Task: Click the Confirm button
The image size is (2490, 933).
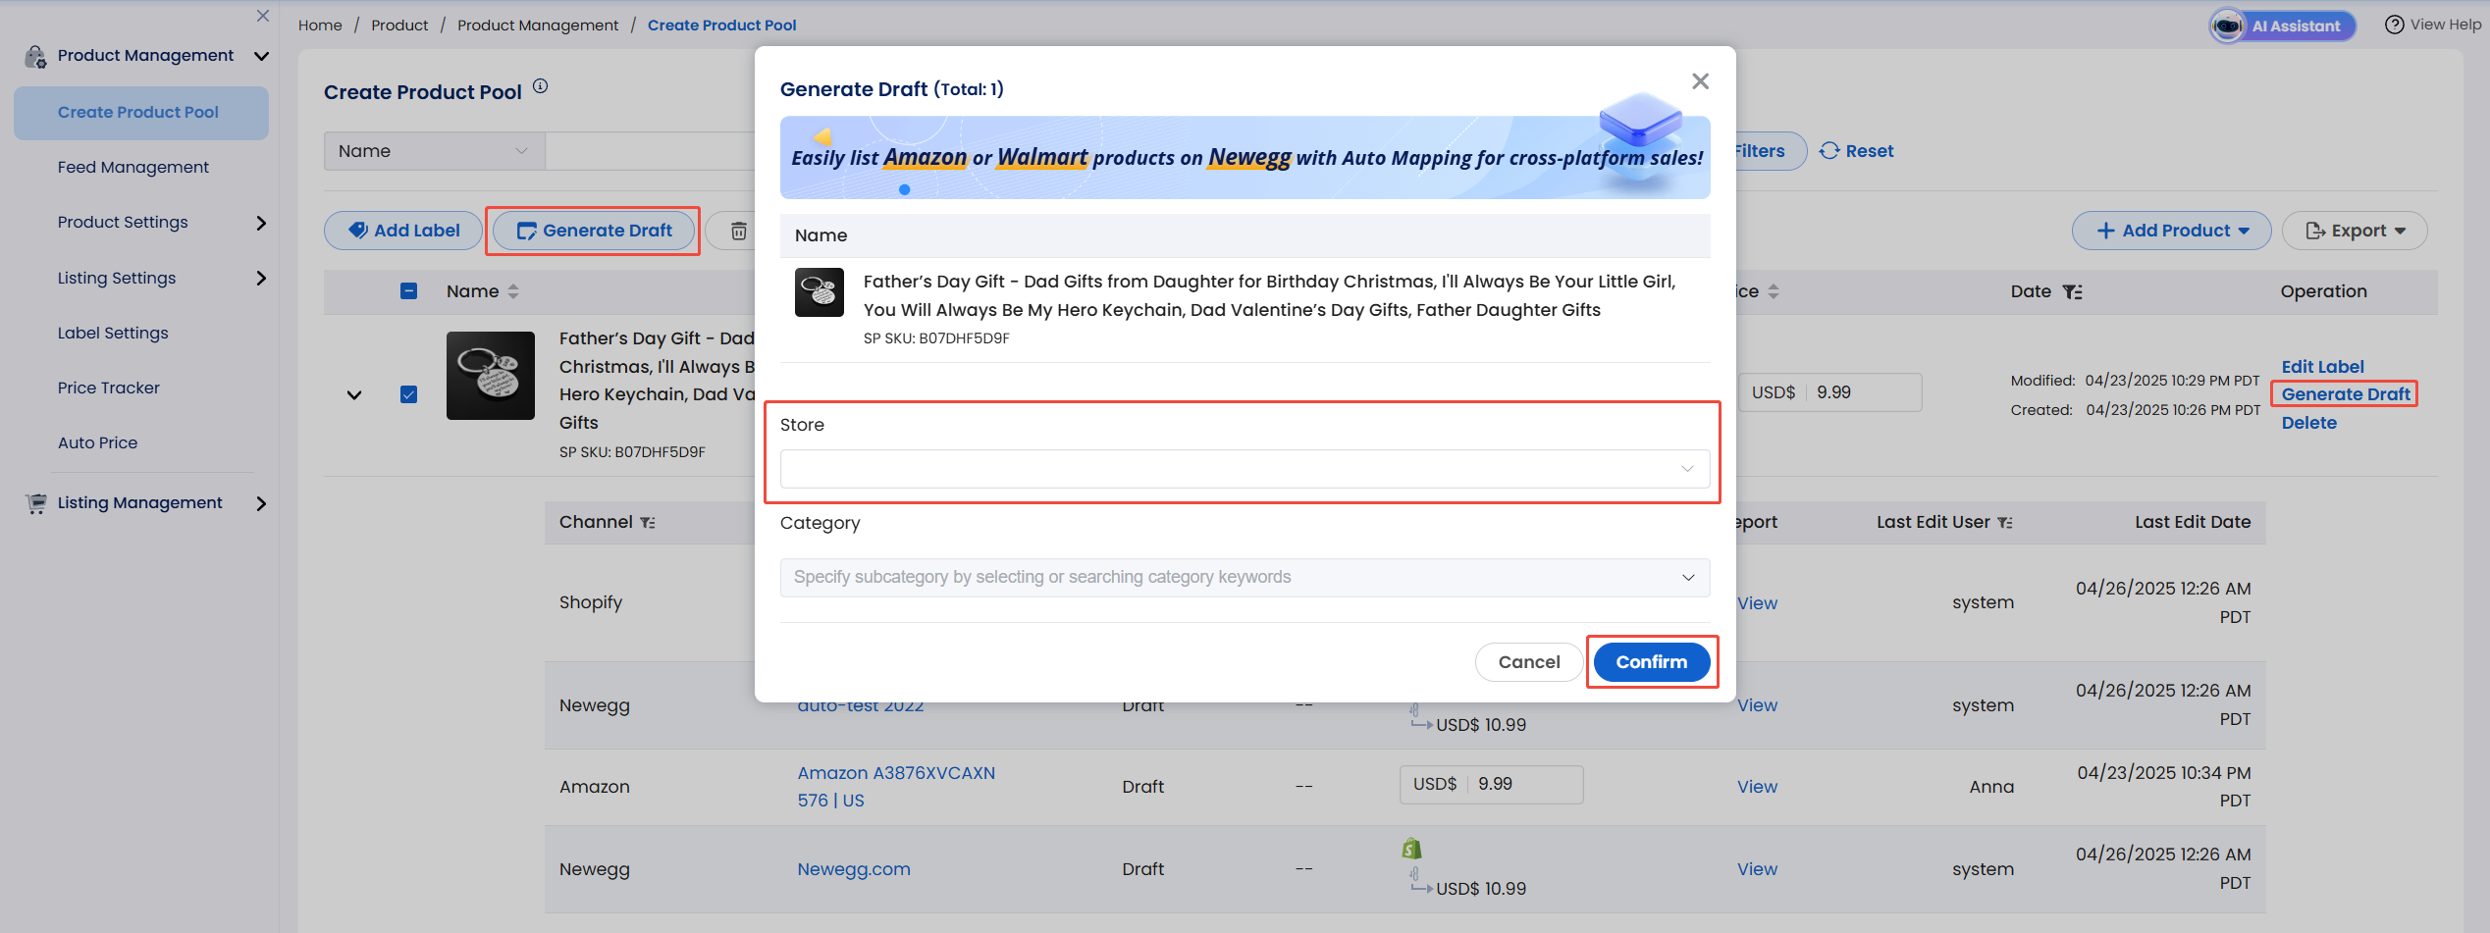Action: click(x=1651, y=662)
